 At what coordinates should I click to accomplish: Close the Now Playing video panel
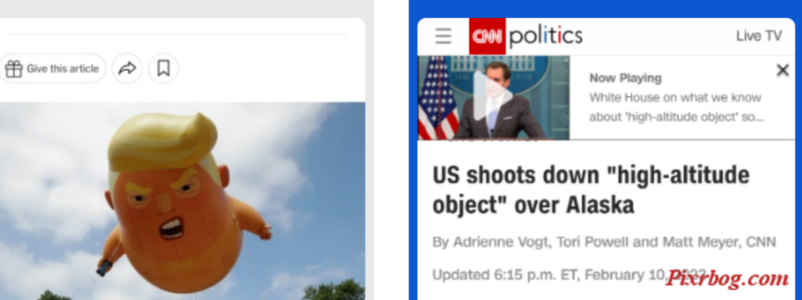783,70
